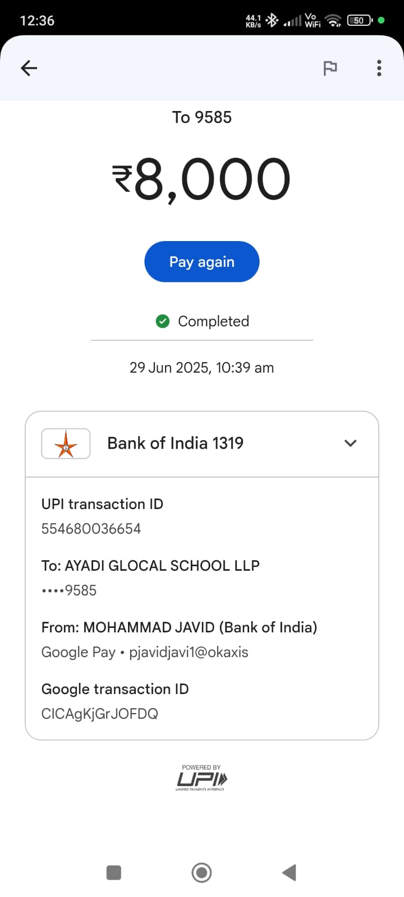404x897 pixels.
Task: Open the three-dot overflow menu
Action: (379, 68)
